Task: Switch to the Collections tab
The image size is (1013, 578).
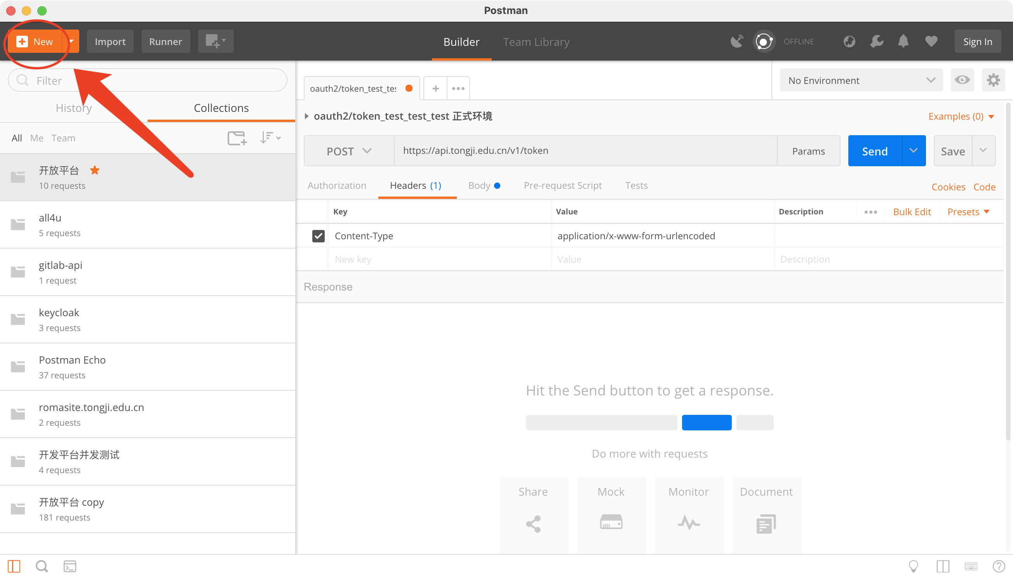Action: coord(221,108)
